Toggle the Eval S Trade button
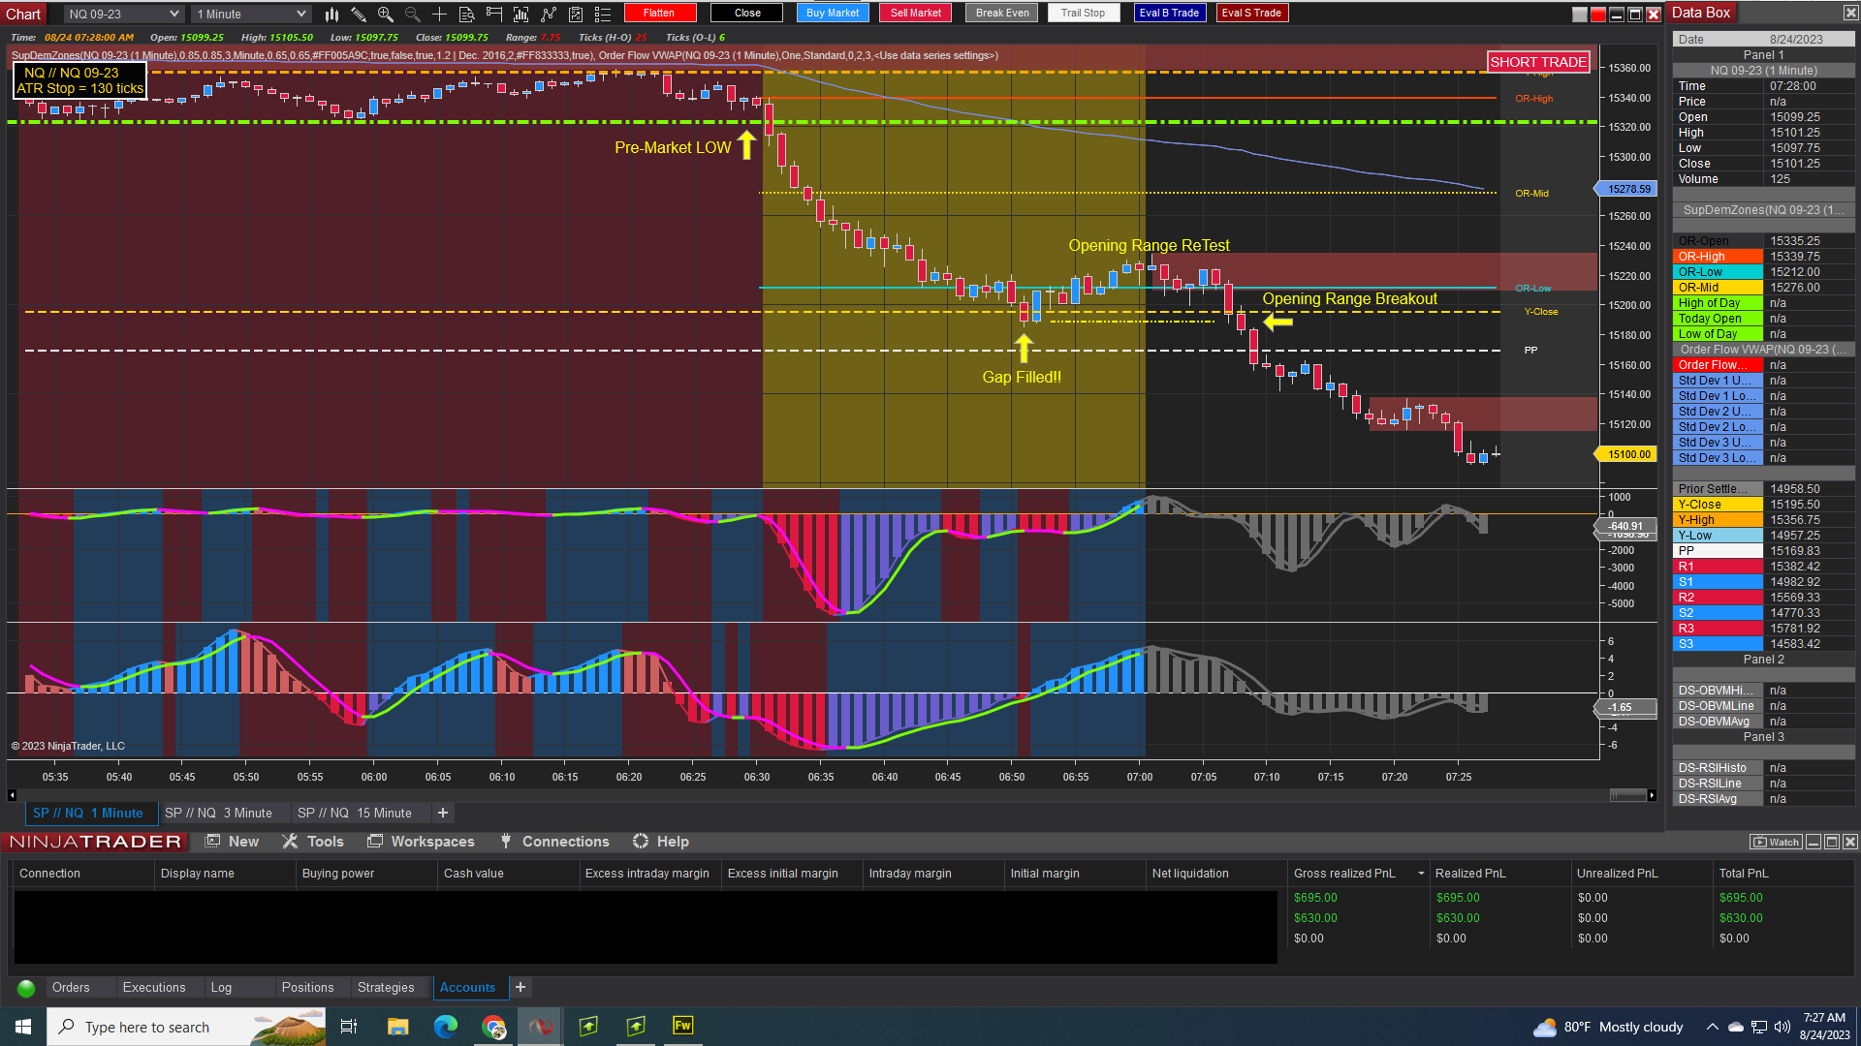 click(x=1251, y=13)
